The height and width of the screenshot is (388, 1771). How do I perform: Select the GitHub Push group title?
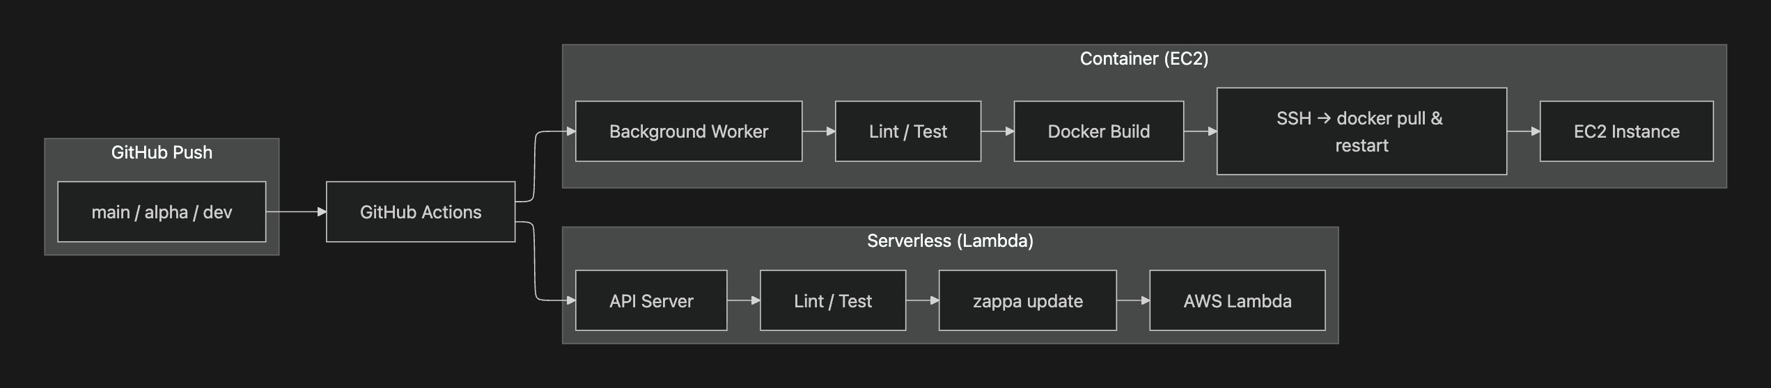pos(162,152)
